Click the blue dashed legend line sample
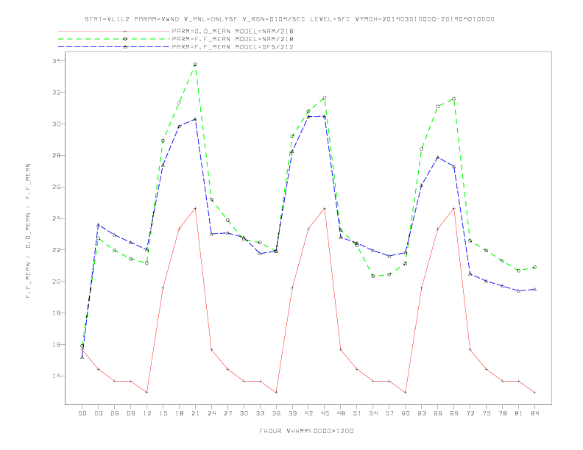Viewport: 583px width, 450px height. (114, 47)
